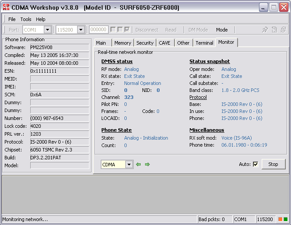291x225 pixels.
Task: Click the green right arrow icon
Action: [x=147, y=165]
